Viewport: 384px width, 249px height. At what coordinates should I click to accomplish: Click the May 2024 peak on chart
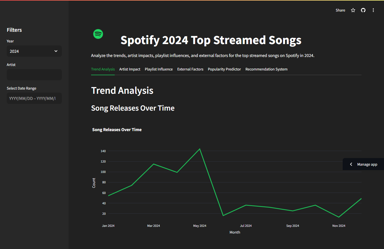tap(200, 149)
